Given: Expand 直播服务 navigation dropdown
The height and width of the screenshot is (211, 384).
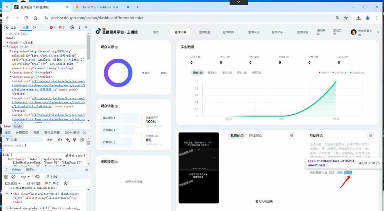Looking at the screenshot, I should click(278, 32).
